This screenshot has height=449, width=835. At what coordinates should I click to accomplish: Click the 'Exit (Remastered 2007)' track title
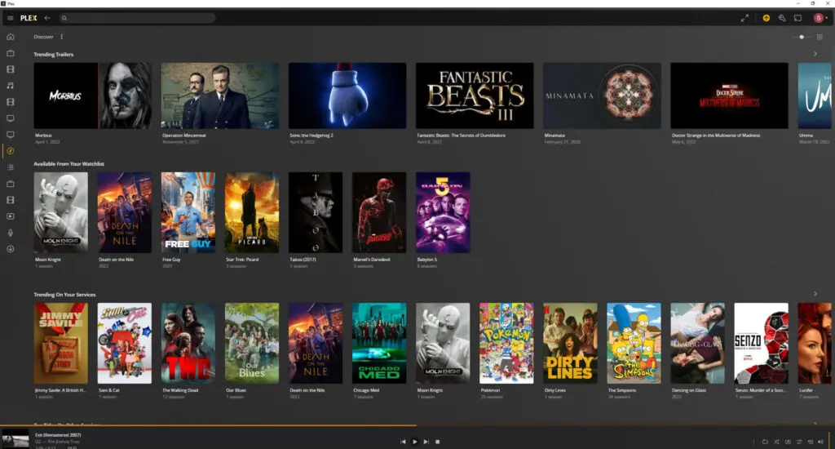tap(58, 435)
